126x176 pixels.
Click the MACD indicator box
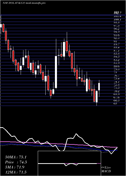tap(69, 163)
